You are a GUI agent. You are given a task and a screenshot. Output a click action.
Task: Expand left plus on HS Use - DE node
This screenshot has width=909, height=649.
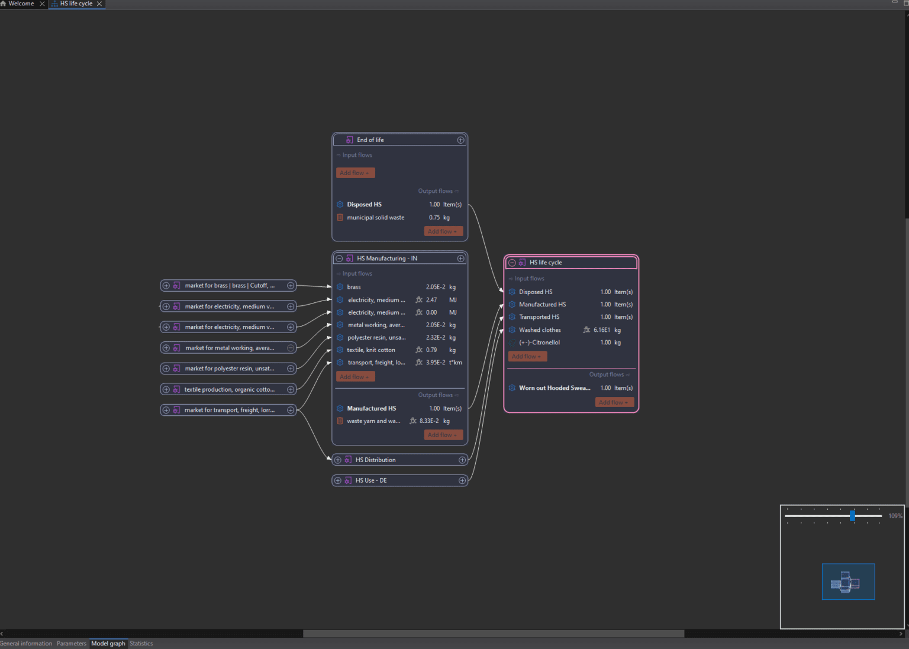(x=338, y=481)
